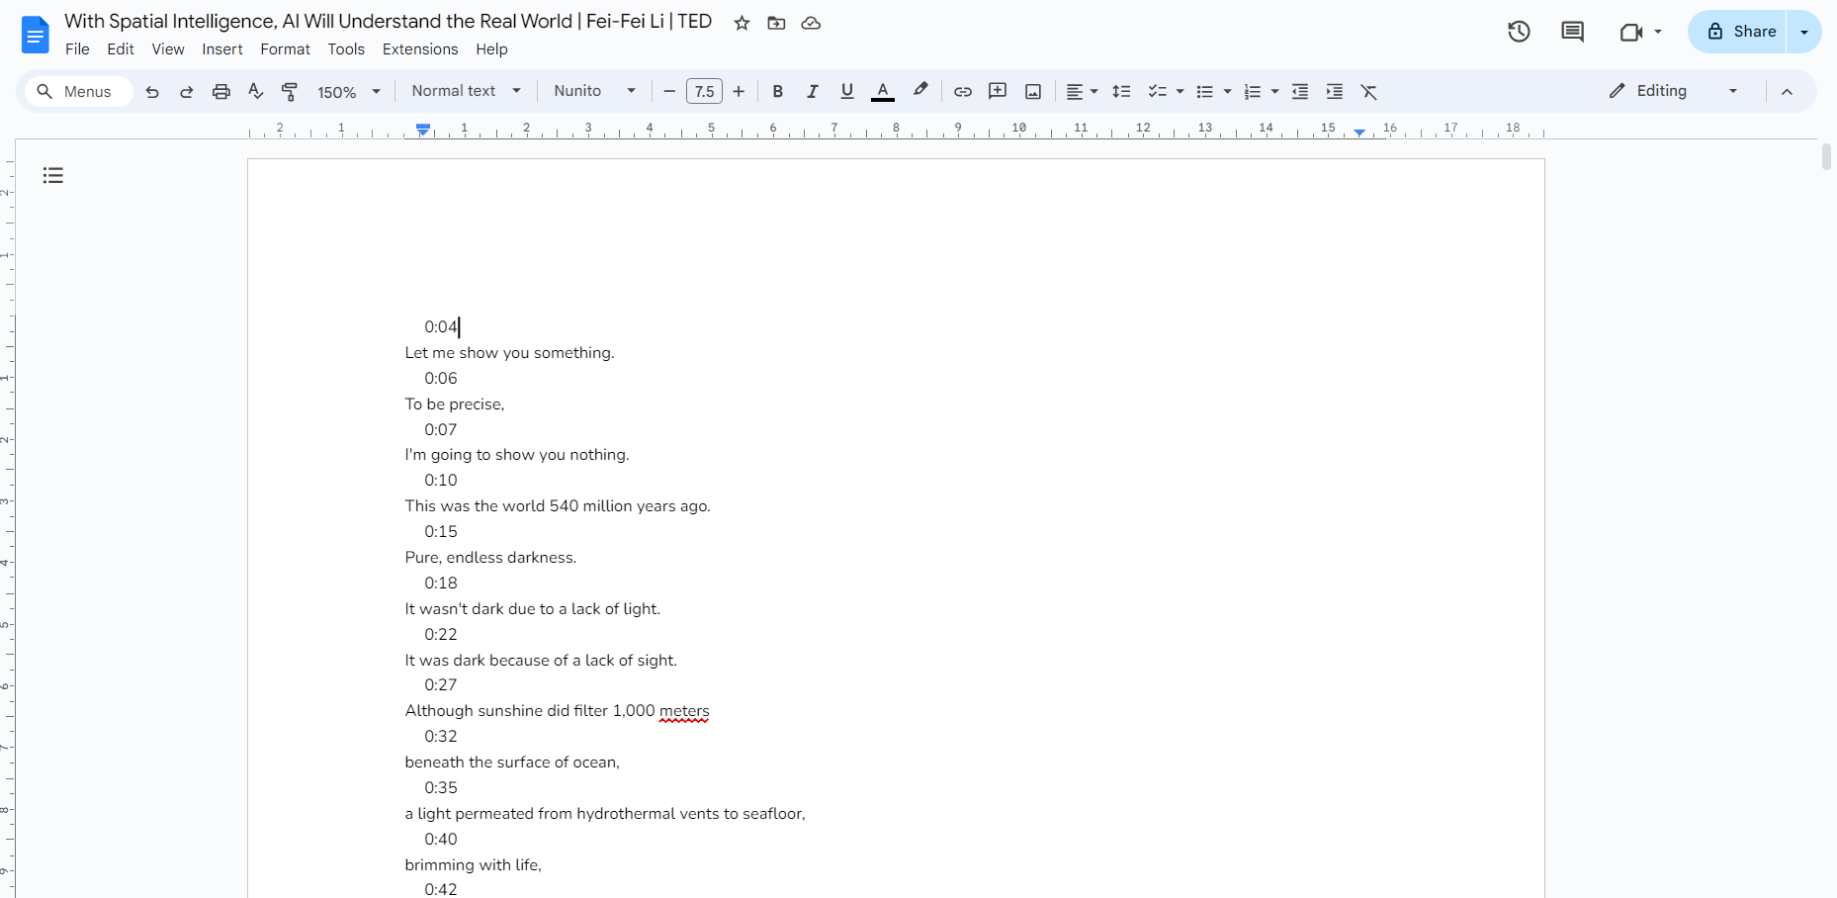Open the View menu
Screen dimensions: 1837x898
pyautogui.click(x=168, y=49)
